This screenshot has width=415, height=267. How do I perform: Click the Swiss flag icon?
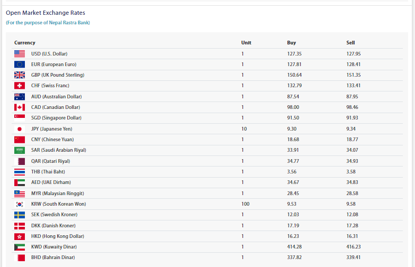click(x=20, y=86)
